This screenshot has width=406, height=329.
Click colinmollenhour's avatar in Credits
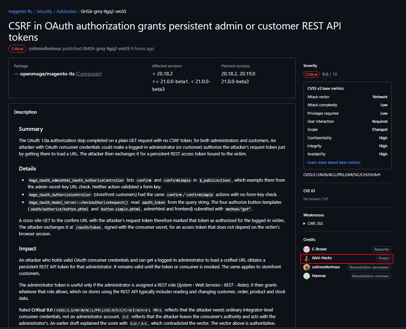coord(307,267)
